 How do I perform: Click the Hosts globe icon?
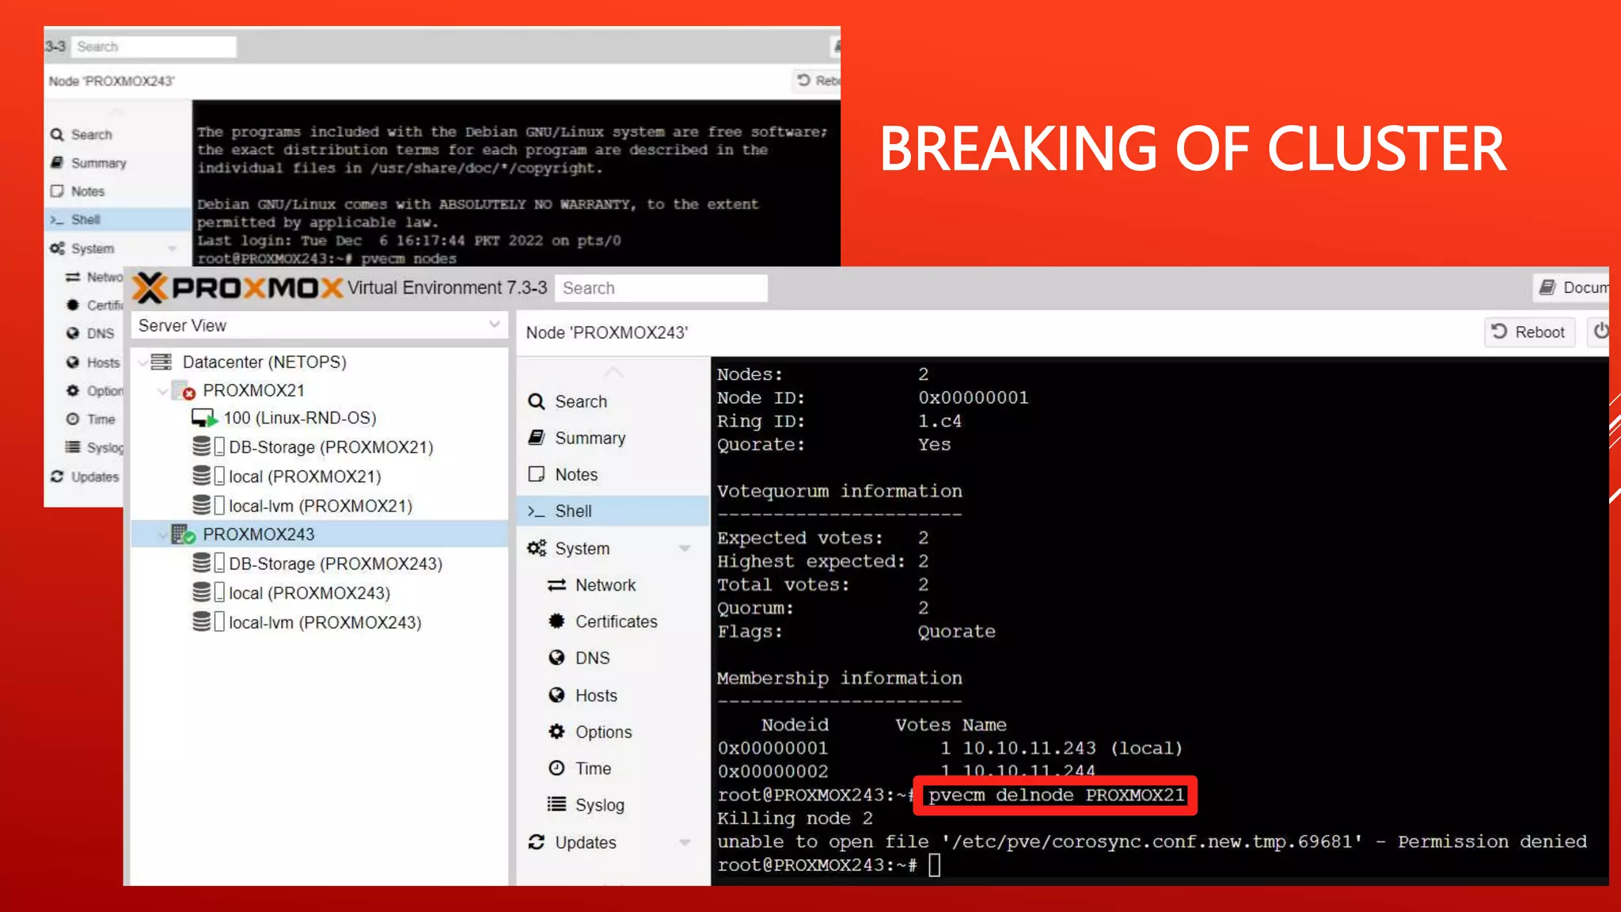(x=557, y=695)
